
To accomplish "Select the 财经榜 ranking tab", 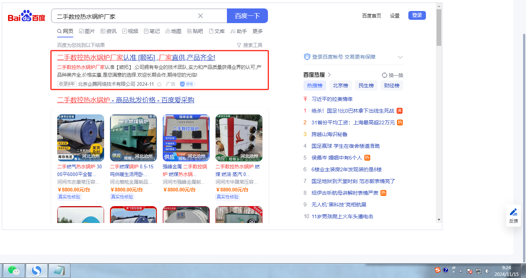I will point(392,85).
